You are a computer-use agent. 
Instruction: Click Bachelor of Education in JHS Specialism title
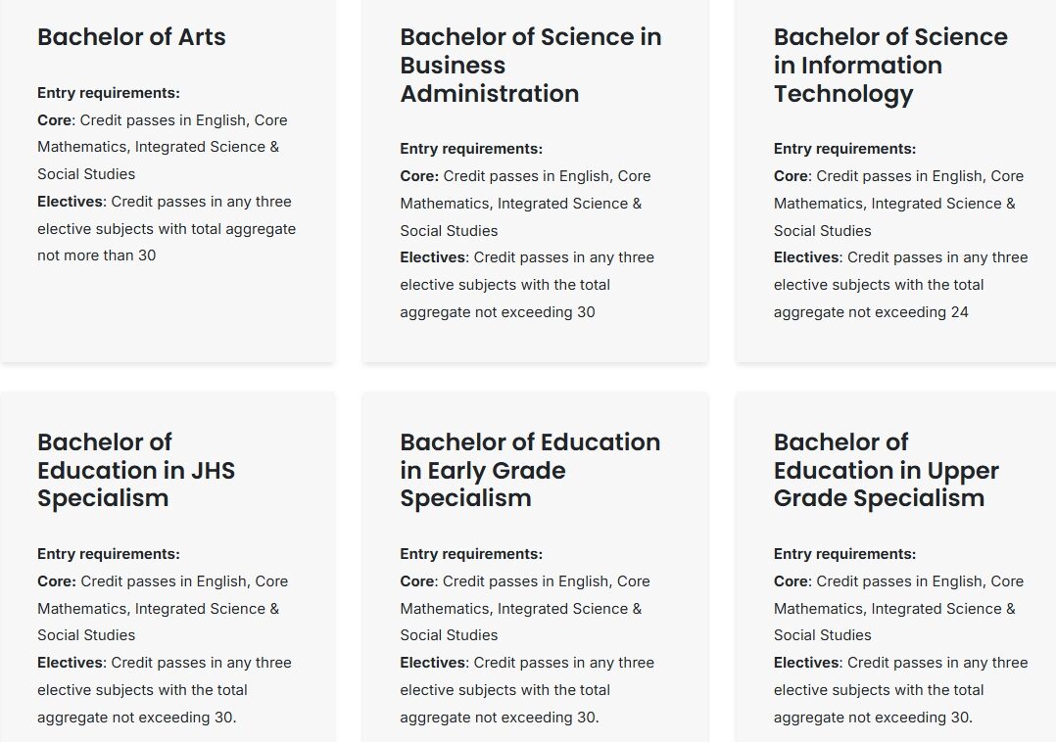[x=136, y=470]
